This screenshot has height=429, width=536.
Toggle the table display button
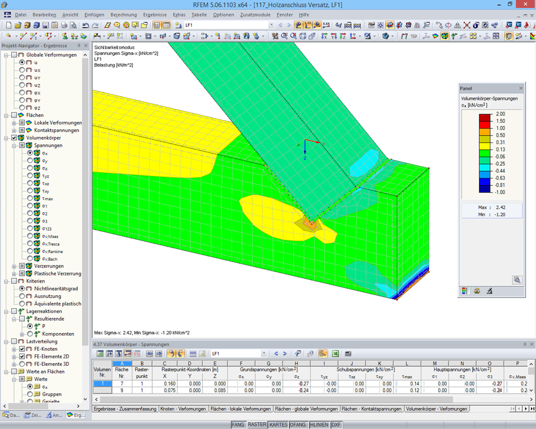pyautogui.click(x=166, y=25)
